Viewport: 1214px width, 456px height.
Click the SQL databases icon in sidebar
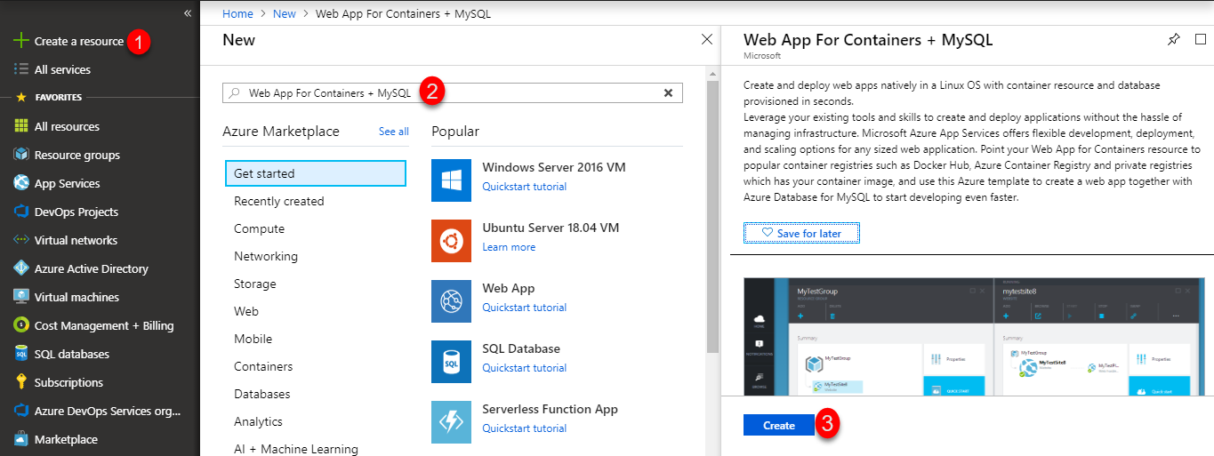(x=21, y=354)
